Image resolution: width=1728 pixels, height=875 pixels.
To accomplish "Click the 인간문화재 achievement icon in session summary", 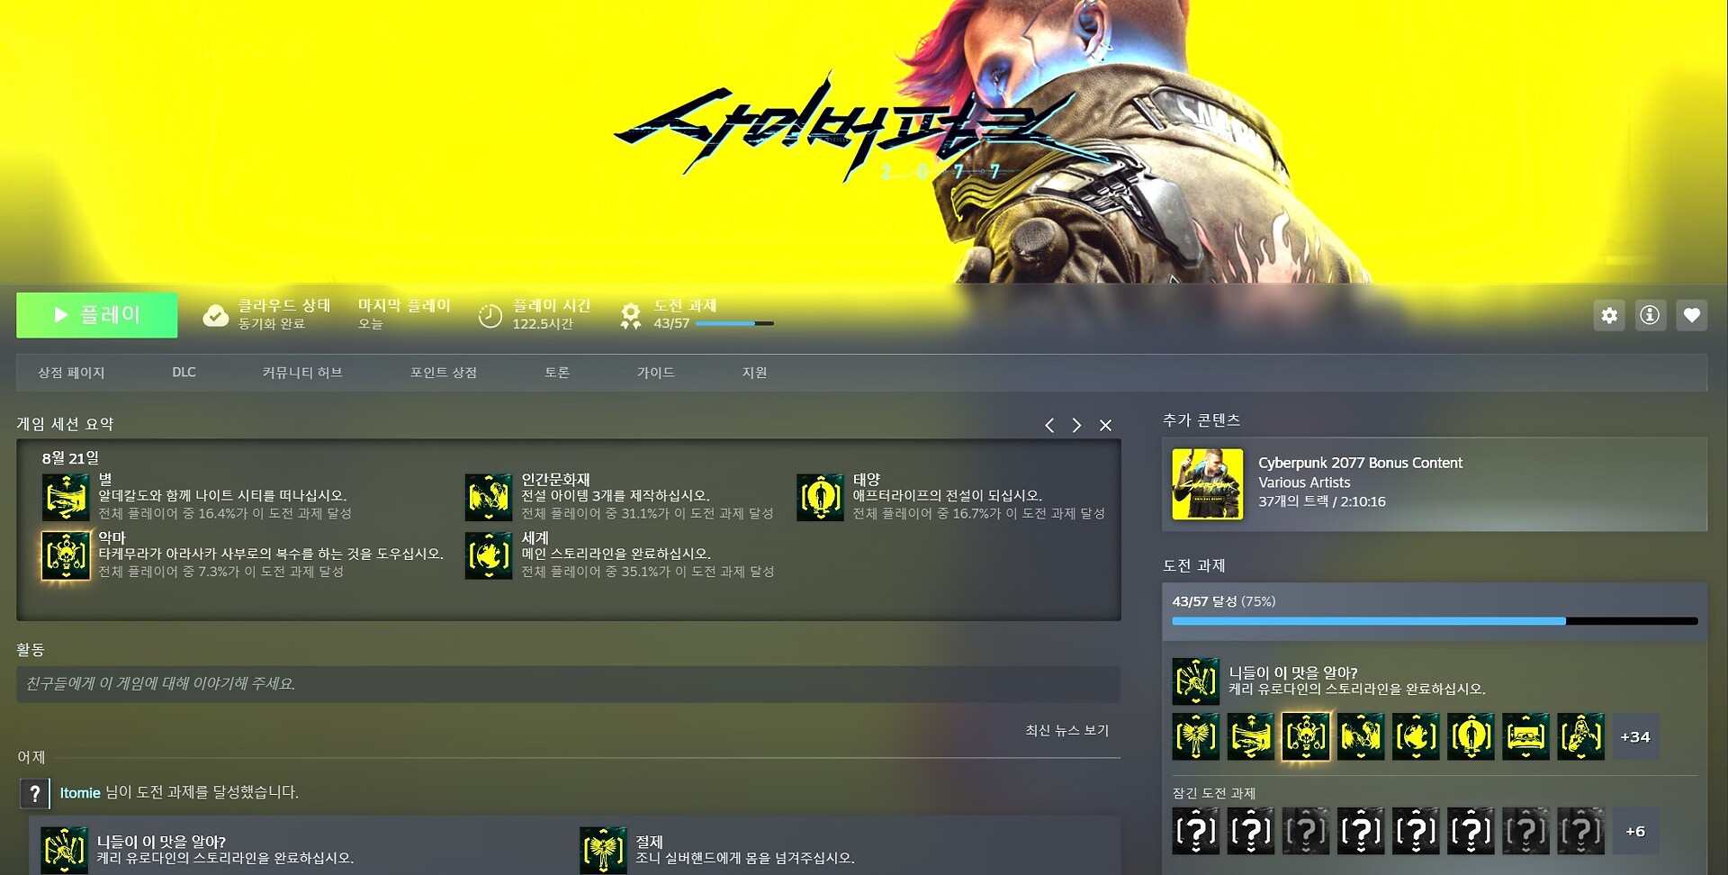I will pyautogui.click(x=489, y=497).
